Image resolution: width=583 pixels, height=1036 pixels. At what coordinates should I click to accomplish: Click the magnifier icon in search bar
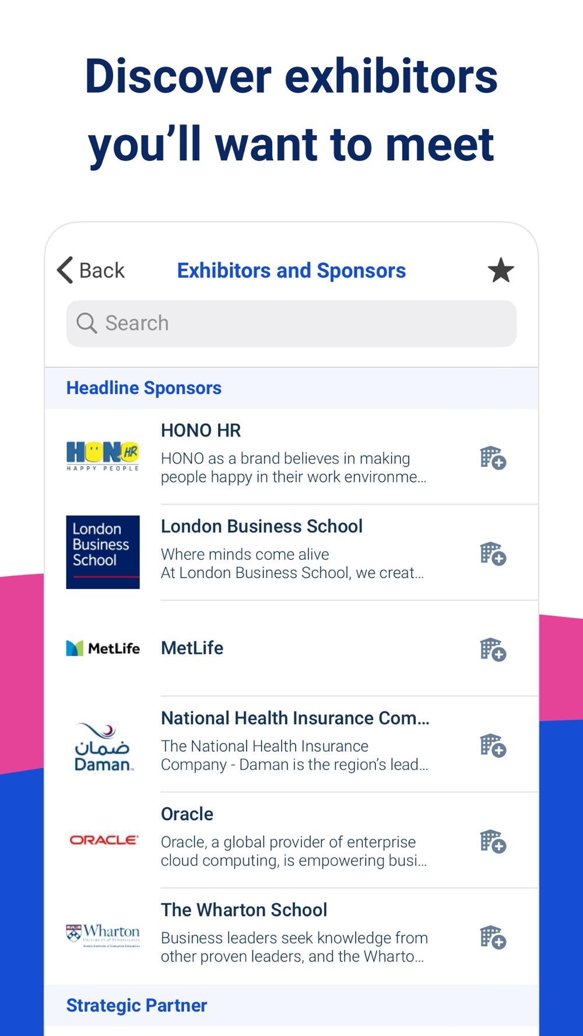coord(87,323)
